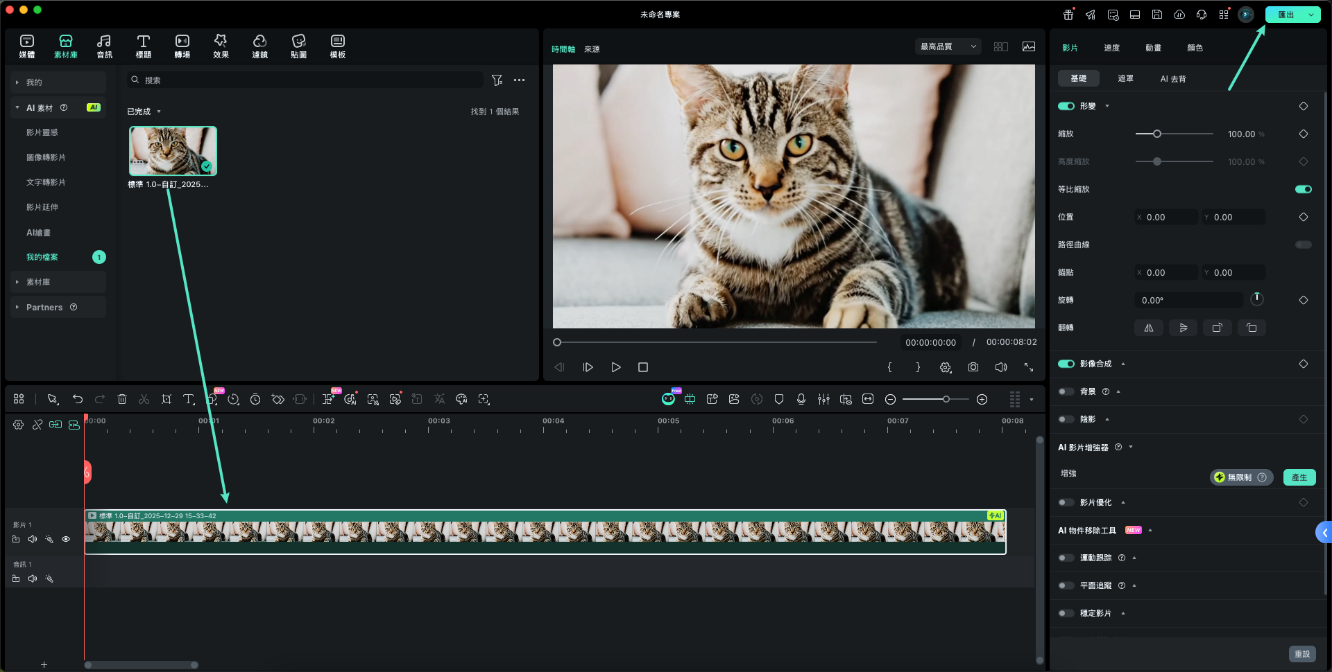Open the 轉場 transitions panel
Screen dimensions: 1332x672
point(182,46)
